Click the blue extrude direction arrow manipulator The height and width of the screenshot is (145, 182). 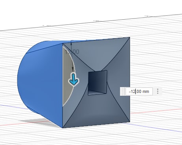74,79
